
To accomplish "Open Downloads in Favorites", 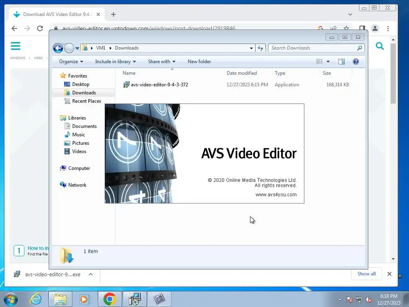I will coord(84,93).
